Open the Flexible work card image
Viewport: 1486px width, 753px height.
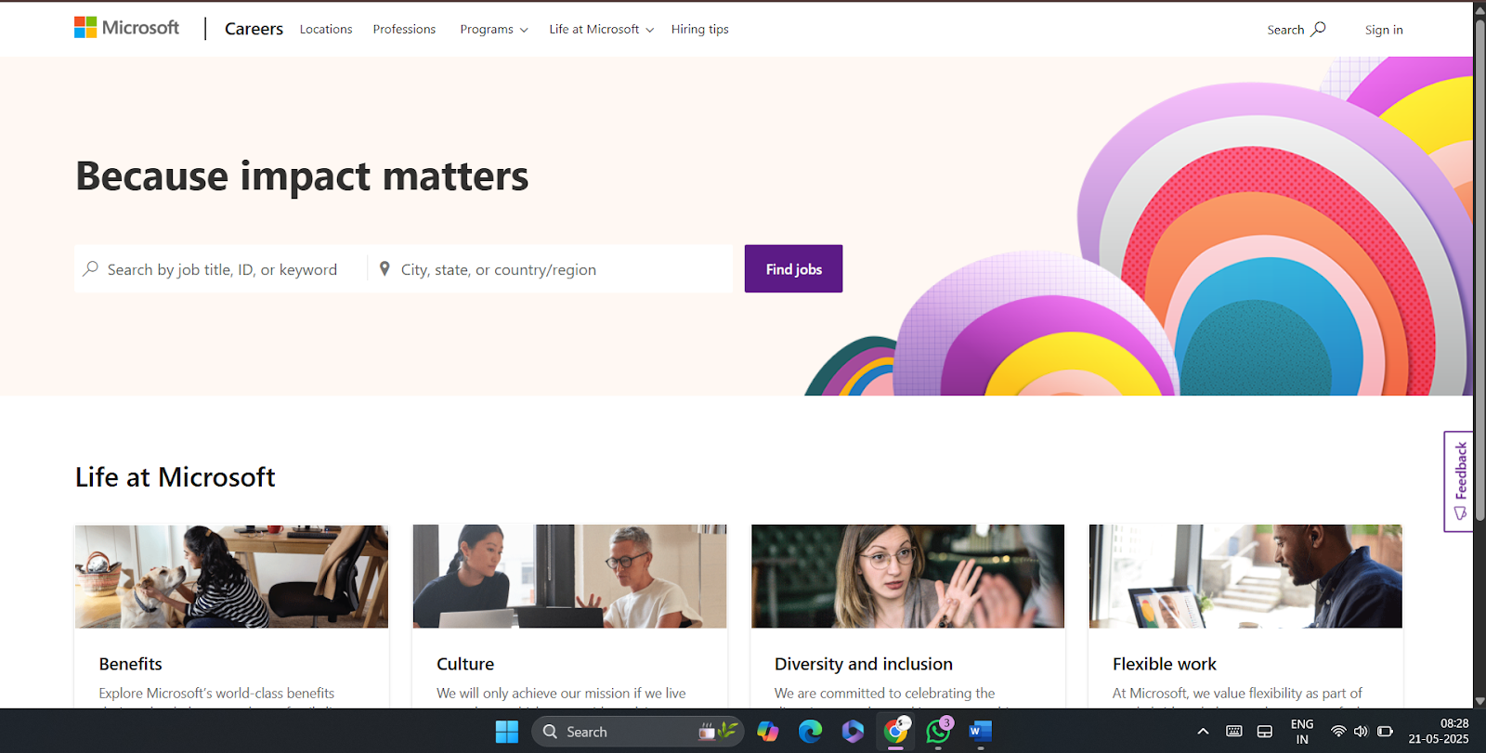(x=1245, y=577)
